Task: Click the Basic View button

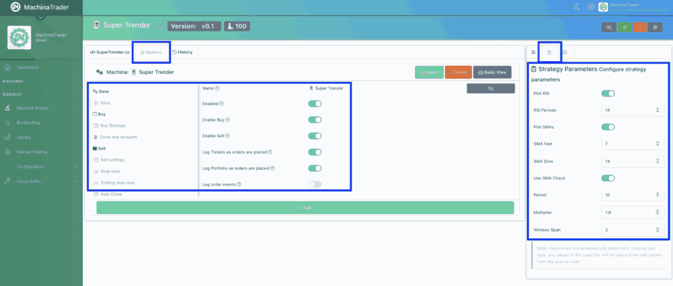Action: tap(492, 72)
